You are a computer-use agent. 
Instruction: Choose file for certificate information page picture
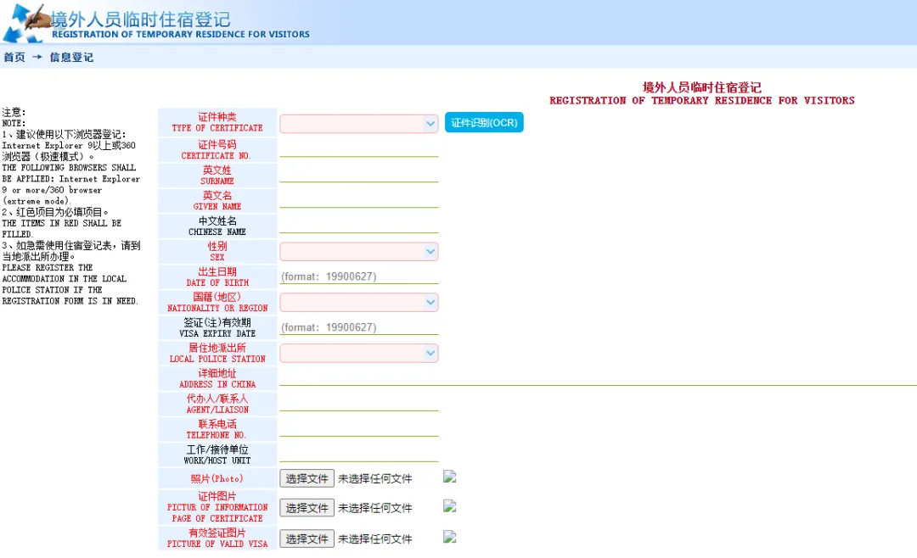pos(307,508)
